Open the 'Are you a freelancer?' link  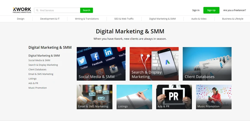point(235,10)
